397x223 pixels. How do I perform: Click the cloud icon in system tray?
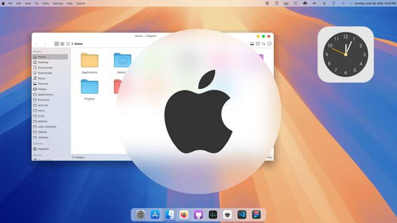(305, 3)
